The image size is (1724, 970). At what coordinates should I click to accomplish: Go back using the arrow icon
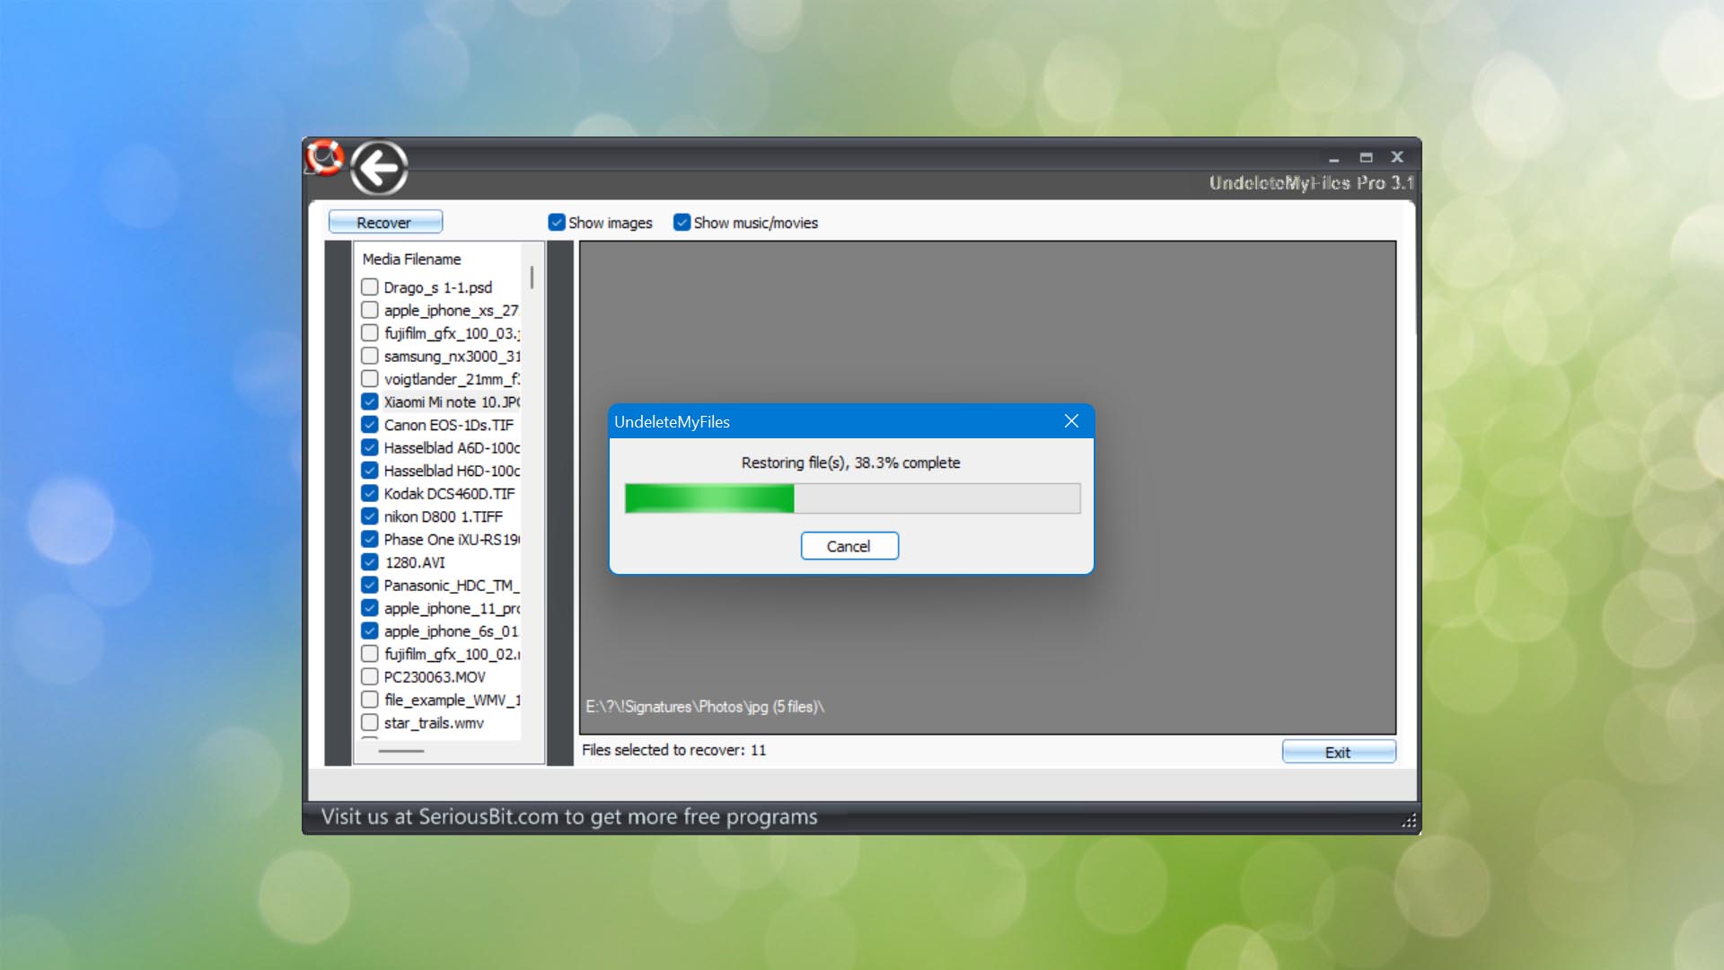(x=379, y=167)
